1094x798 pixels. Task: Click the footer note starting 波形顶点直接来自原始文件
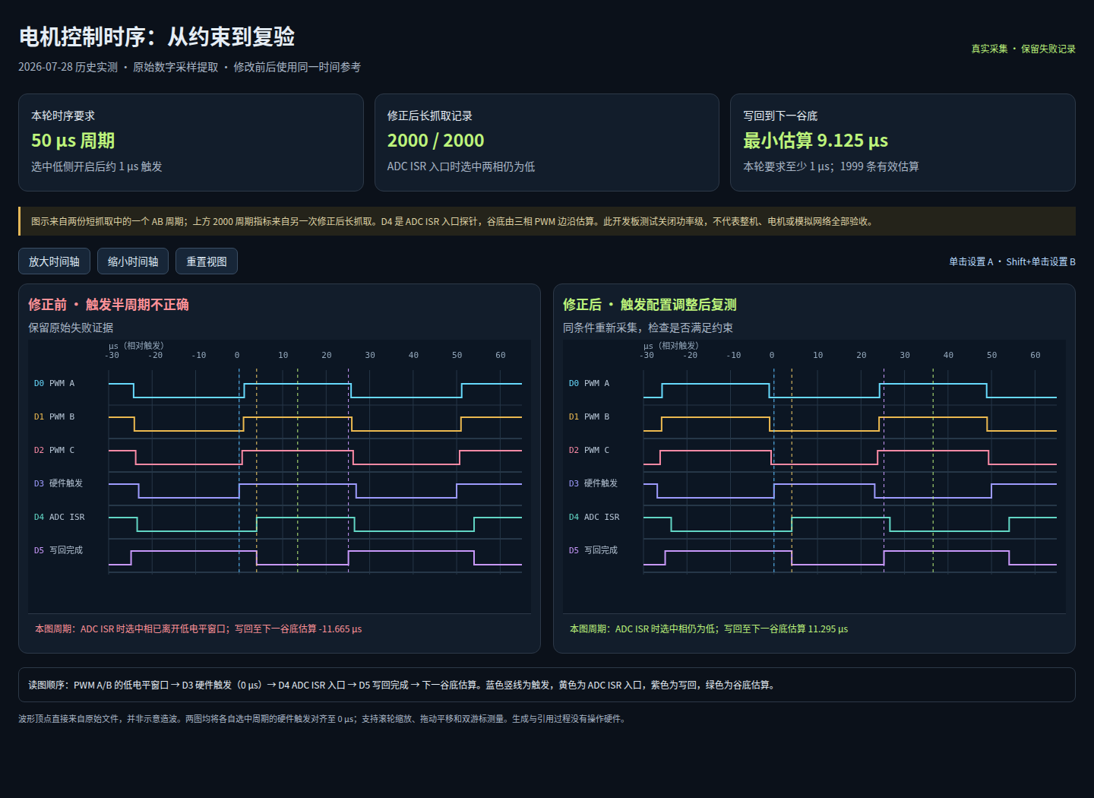(x=324, y=719)
